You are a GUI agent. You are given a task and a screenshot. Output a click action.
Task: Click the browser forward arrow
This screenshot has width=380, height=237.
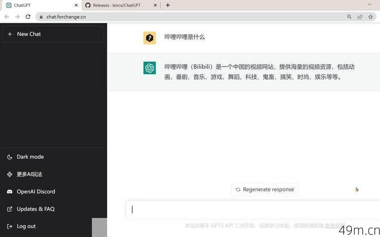click(17, 17)
